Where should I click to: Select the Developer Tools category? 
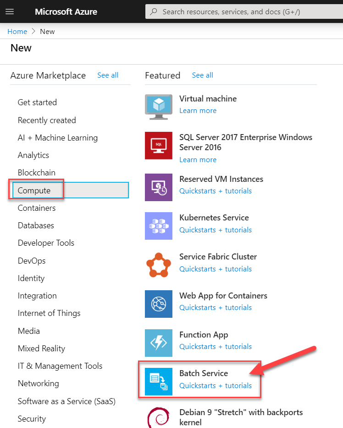click(x=46, y=243)
